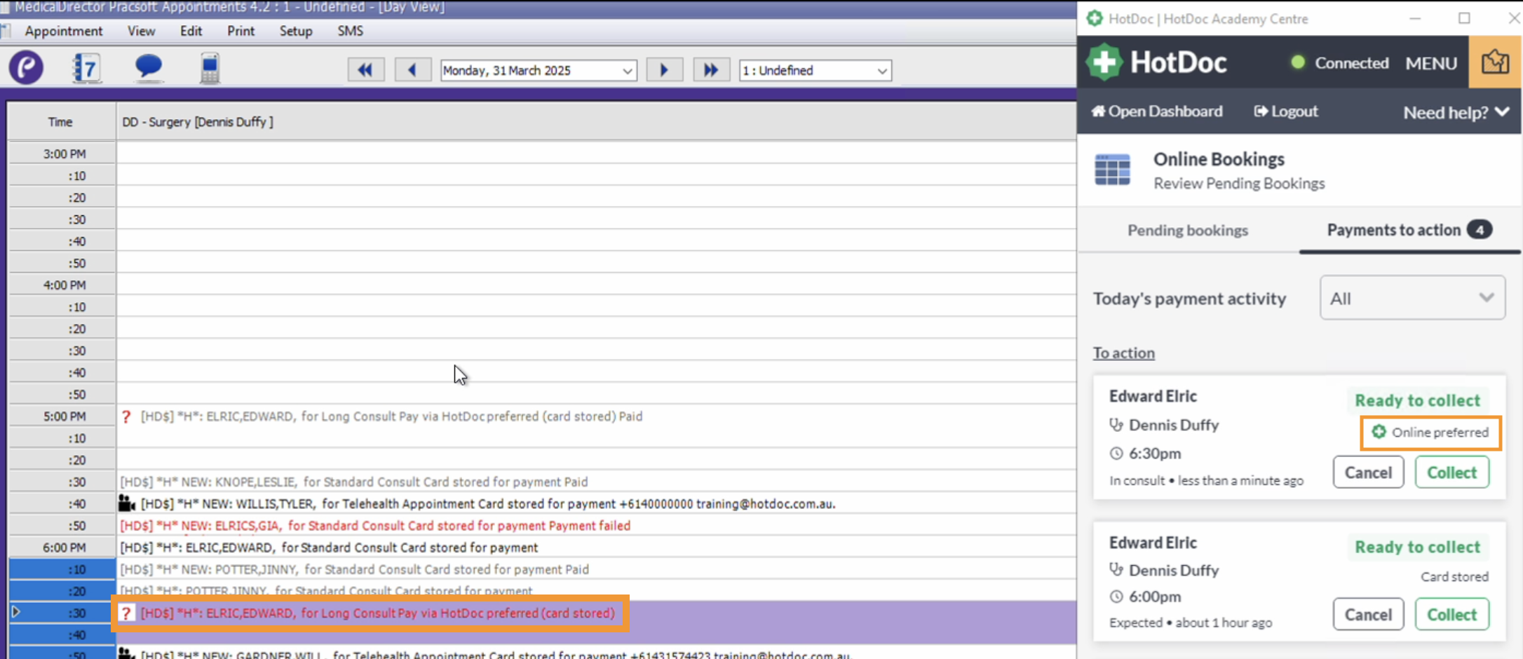
Task: Select the KNOPE,LESLIE appointment row
Action: pos(596,482)
